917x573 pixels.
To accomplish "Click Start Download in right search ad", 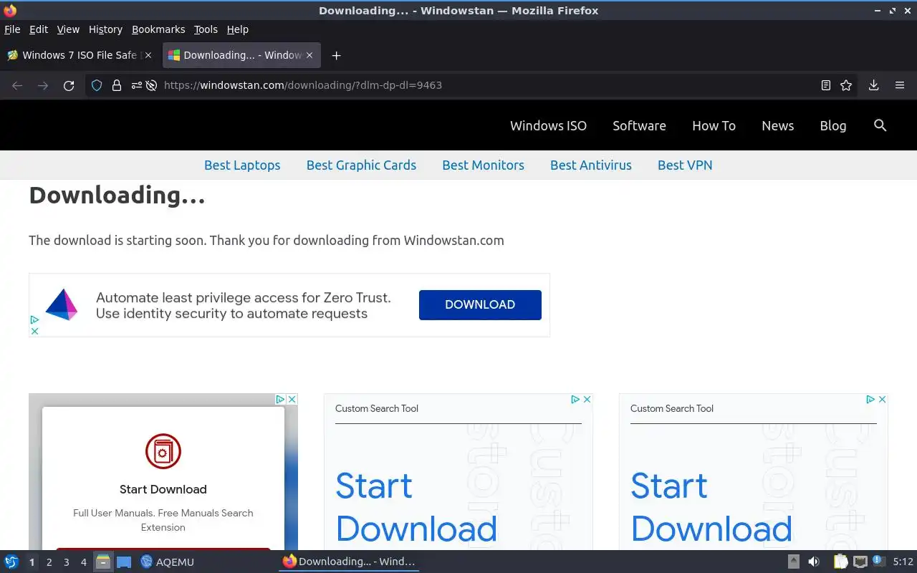I will (711, 507).
